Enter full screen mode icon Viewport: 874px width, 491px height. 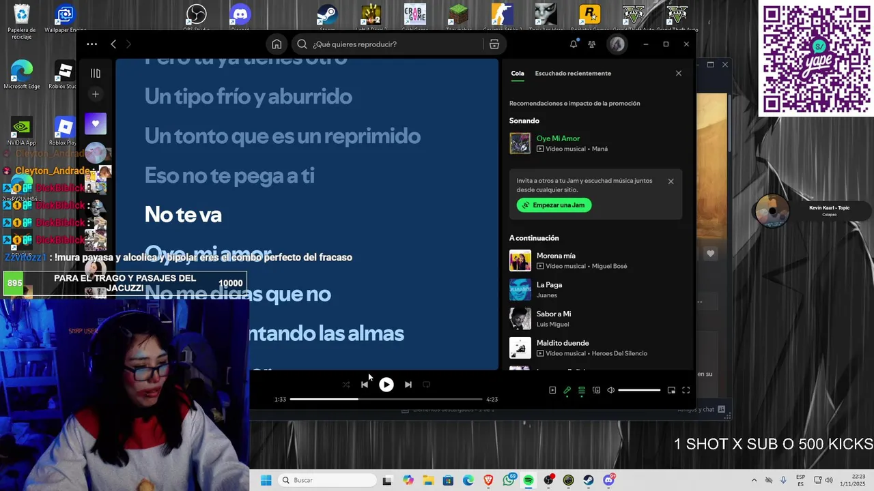point(686,390)
